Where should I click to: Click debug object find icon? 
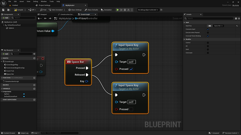[x=161, y=10]
